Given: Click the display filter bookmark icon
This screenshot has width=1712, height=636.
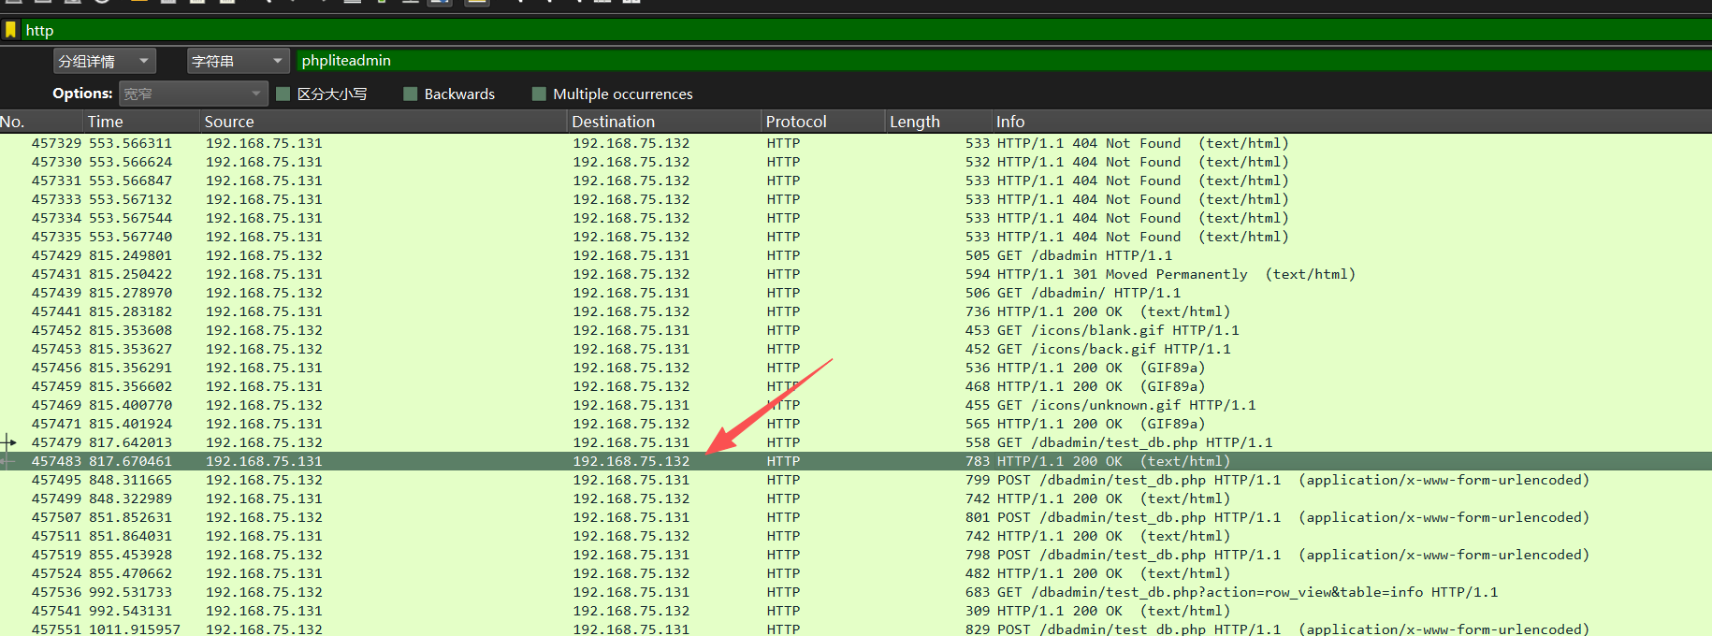Looking at the screenshot, I should (10, 30).
